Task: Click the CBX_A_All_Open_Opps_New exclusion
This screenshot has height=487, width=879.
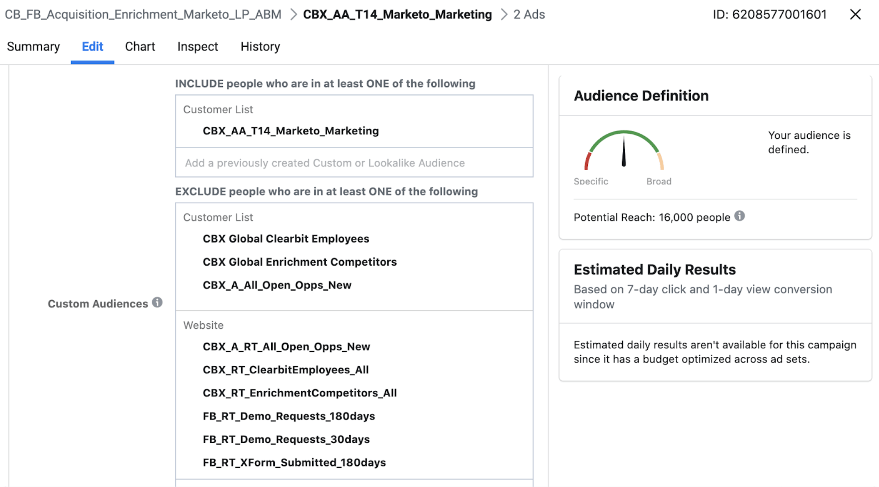Action: (x=277, y=285)
